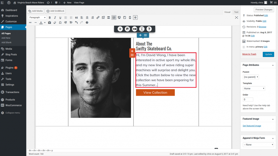Open the Template dropdown showing Home
This screenshot has height=156, width=278.
254,88
